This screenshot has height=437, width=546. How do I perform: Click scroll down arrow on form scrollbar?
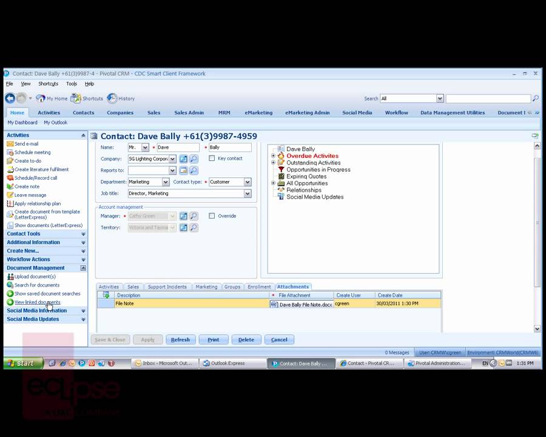pyautogui.click(x=538, y=328)
